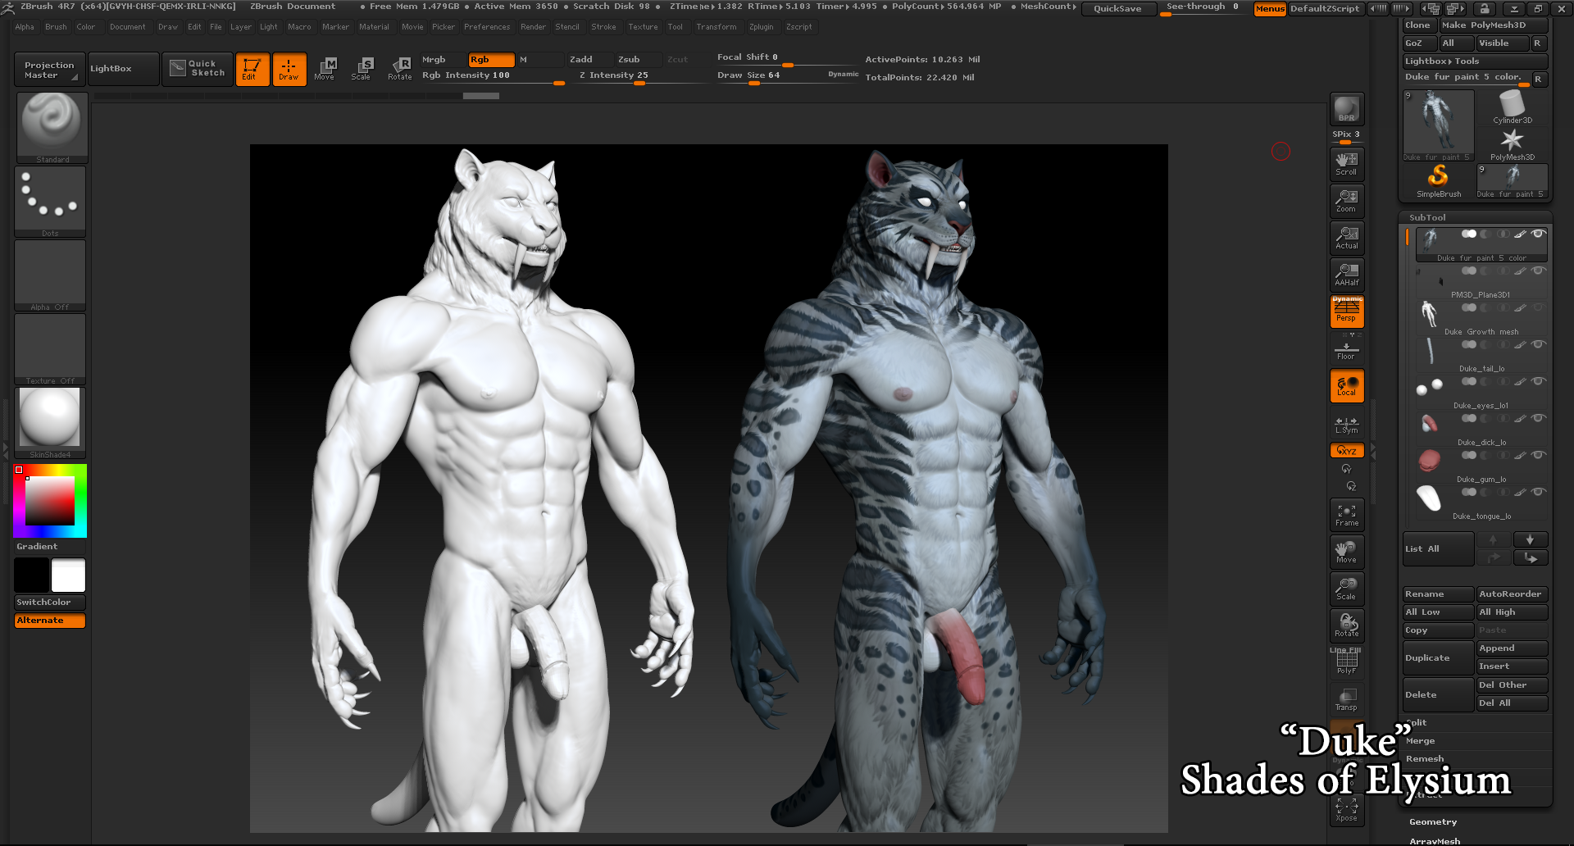Enable Mrgb channel mode
The image size is (1574, 846).
(443, 60)
